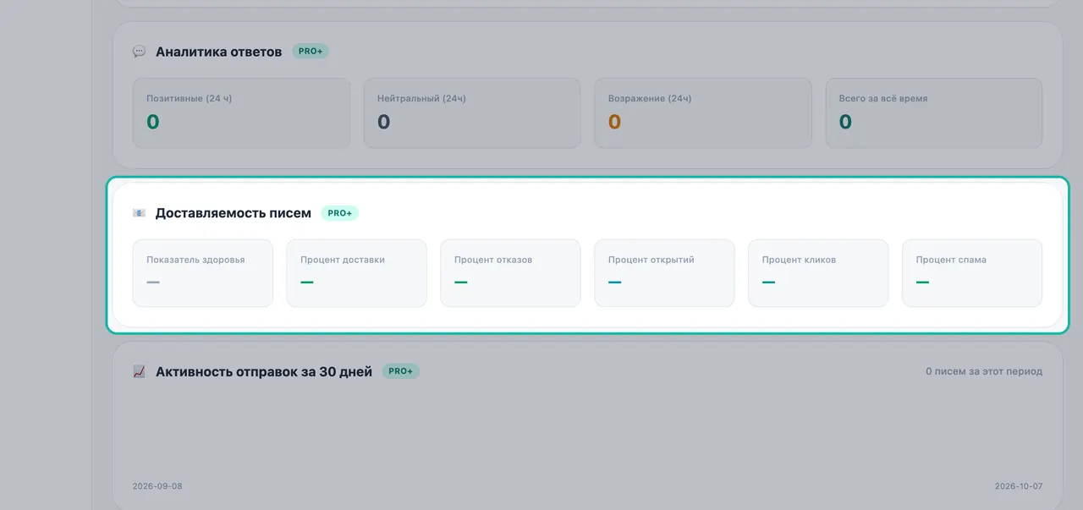Click the Показатель здоровья metric card

click(203, 273)
